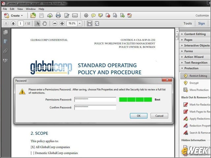Switch to the Tools pane

tap(188, 23)
